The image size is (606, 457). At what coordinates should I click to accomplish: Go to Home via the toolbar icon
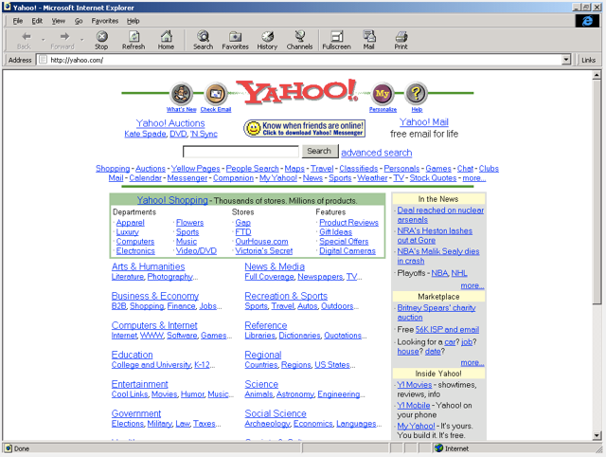click(166, 39)
